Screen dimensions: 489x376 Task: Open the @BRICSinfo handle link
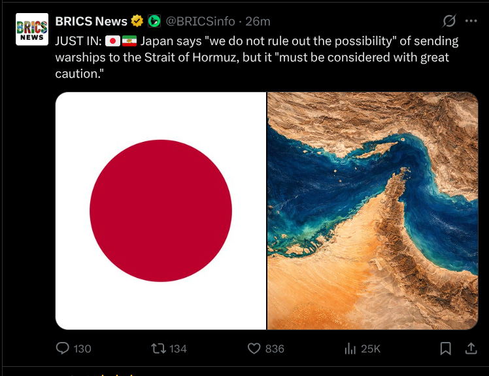200,21
